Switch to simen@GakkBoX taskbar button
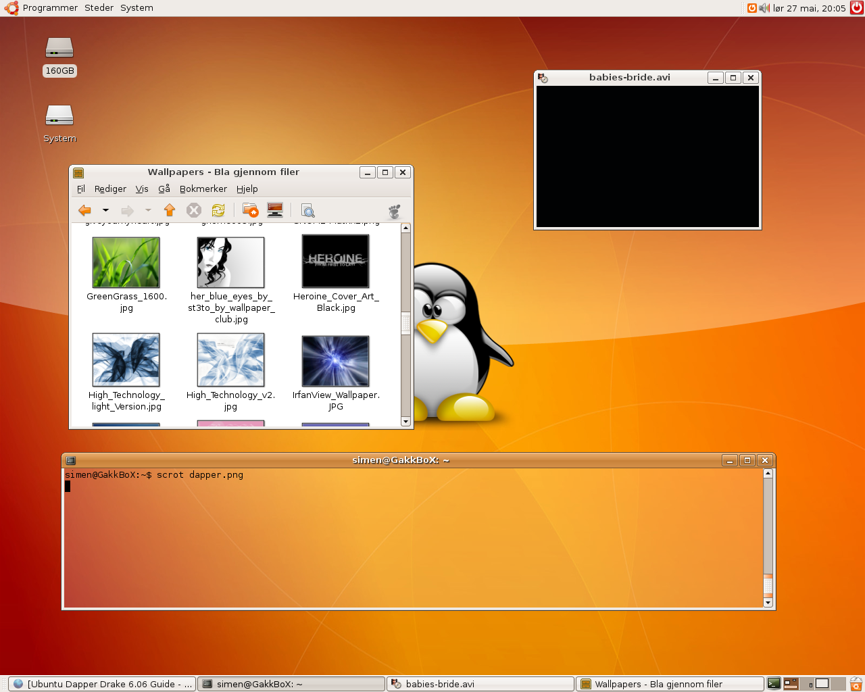 click(291, 684)
